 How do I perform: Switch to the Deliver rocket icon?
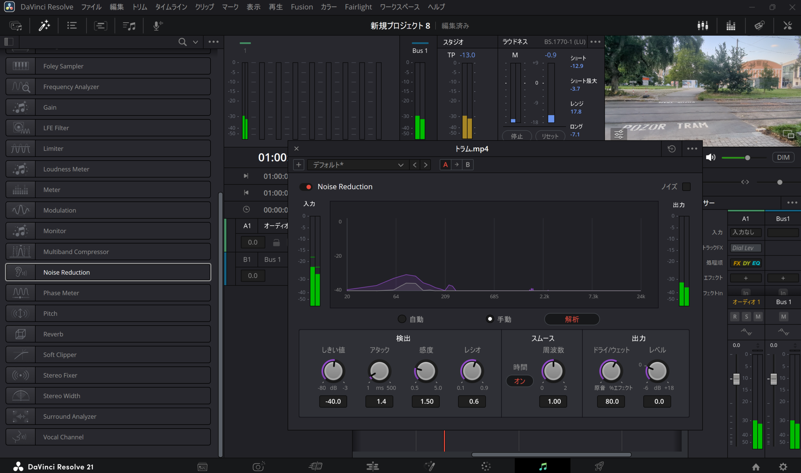599,467
